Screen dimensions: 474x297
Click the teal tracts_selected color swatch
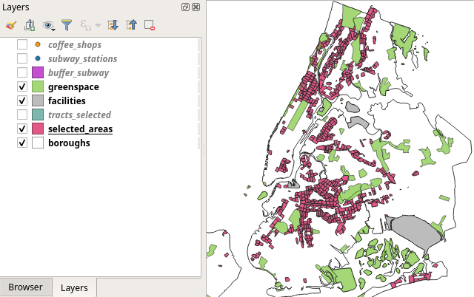click(38, 115)
